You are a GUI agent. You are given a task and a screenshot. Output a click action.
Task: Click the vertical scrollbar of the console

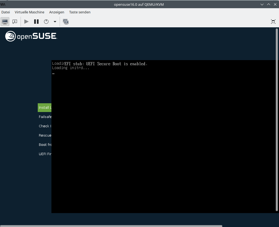click(x=277, y=120)
